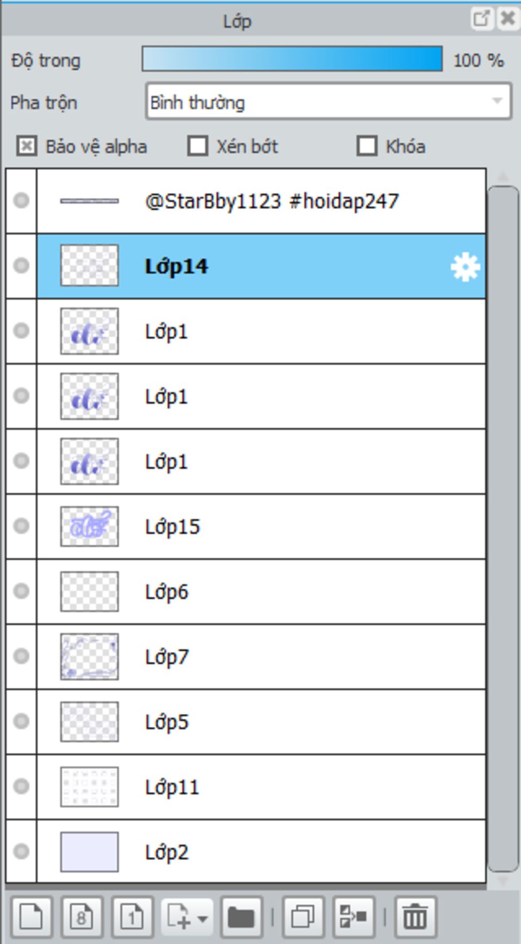Expand the add special layer dropdown arrow
Viewport: 521px width, 944px height.
(202, 919)
